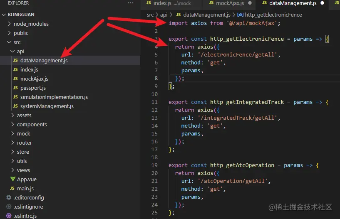Image resolution: width=340 pixels, height=219 pixels.
Task: Close mockAjax.js tab via unsaved dot
Action: tap(250, 3)
